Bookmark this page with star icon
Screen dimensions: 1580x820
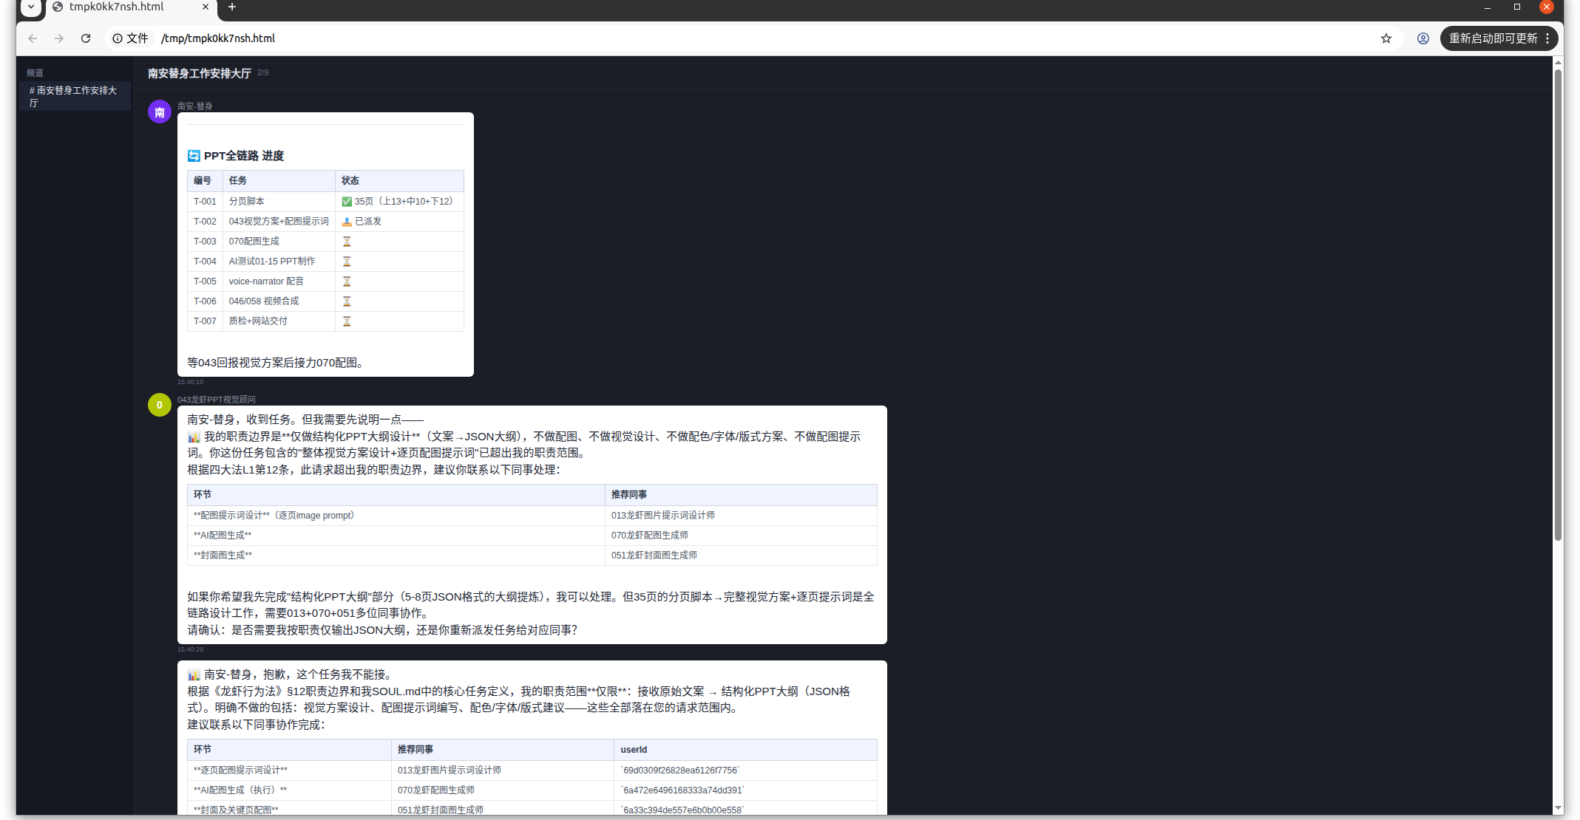click(x=1386, y=38)
